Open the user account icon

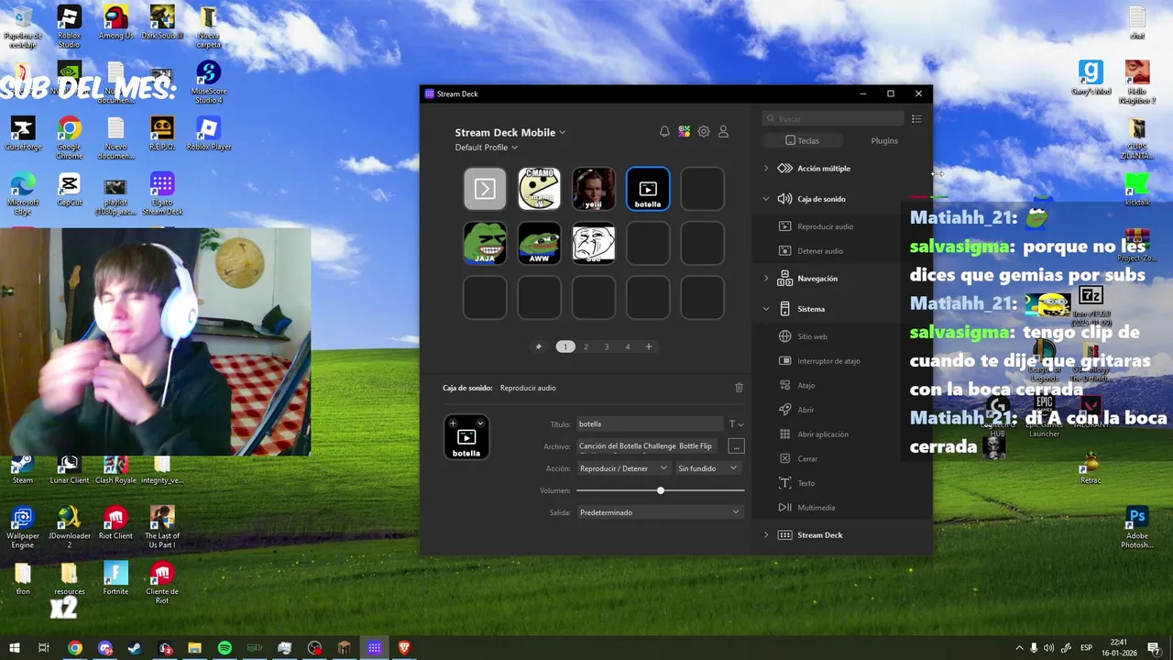click(x=723, y=132)
